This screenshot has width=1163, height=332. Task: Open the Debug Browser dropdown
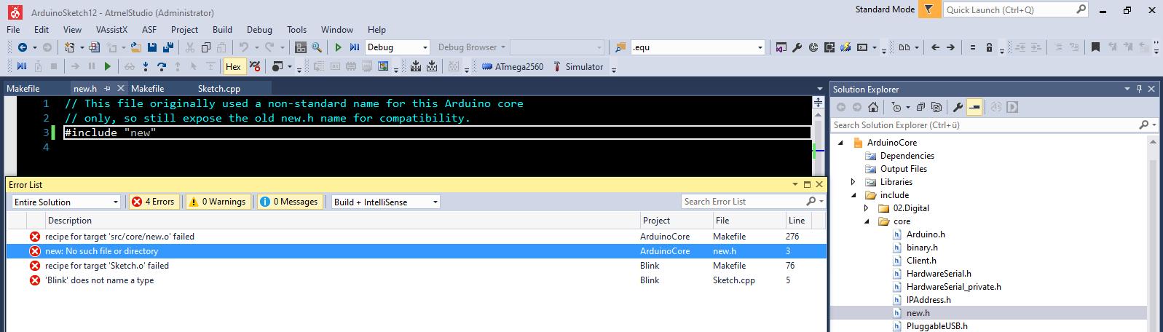pyautogui.click(x=471, y=47)
